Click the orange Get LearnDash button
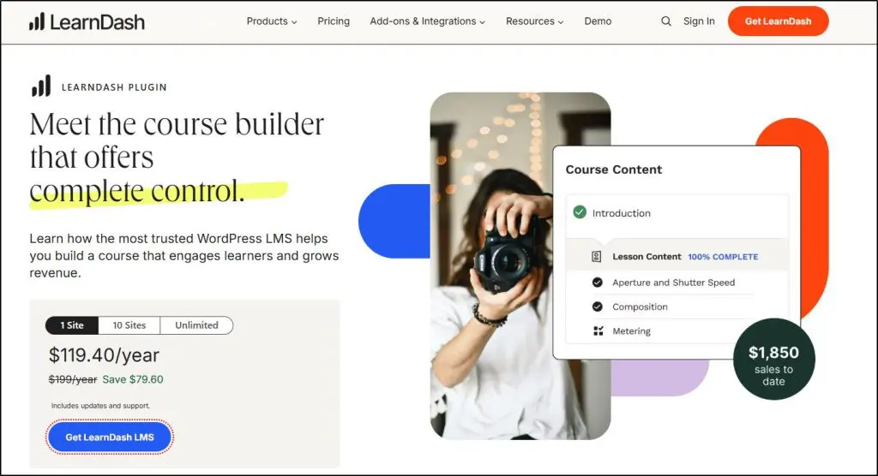The width and height of the screenshot is (878, 476). (x=778, y=21)
